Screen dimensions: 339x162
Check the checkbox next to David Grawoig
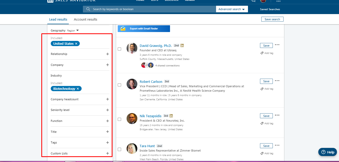pyautogui.click(x=120, y=49)
